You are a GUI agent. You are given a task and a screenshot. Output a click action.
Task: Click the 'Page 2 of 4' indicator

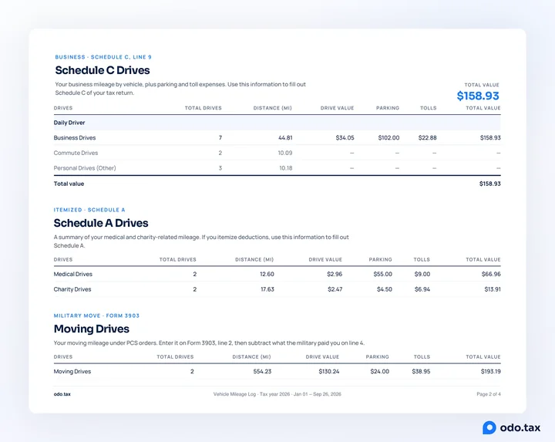coord(489,394)
